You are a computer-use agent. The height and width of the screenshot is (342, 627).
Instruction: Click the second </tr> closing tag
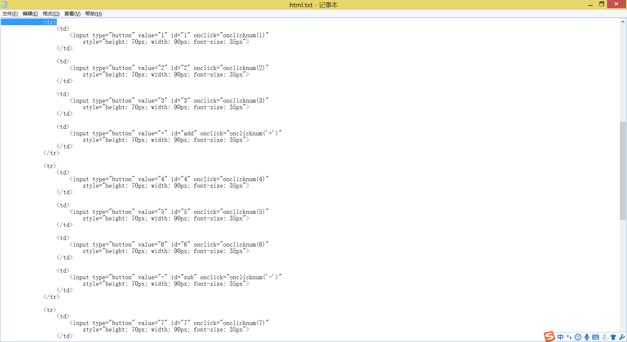coord(52,297)
